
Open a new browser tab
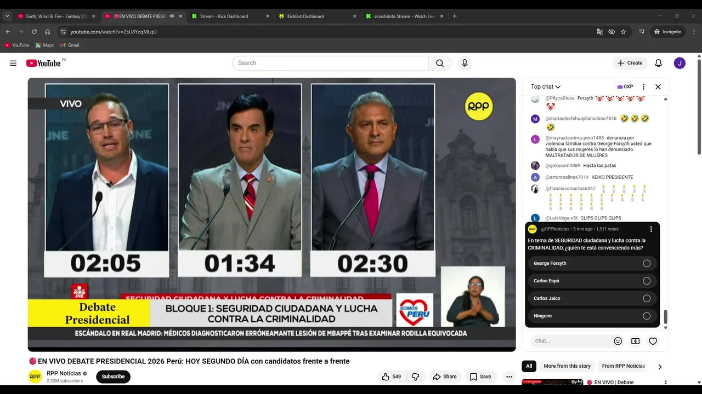point(455,16)
